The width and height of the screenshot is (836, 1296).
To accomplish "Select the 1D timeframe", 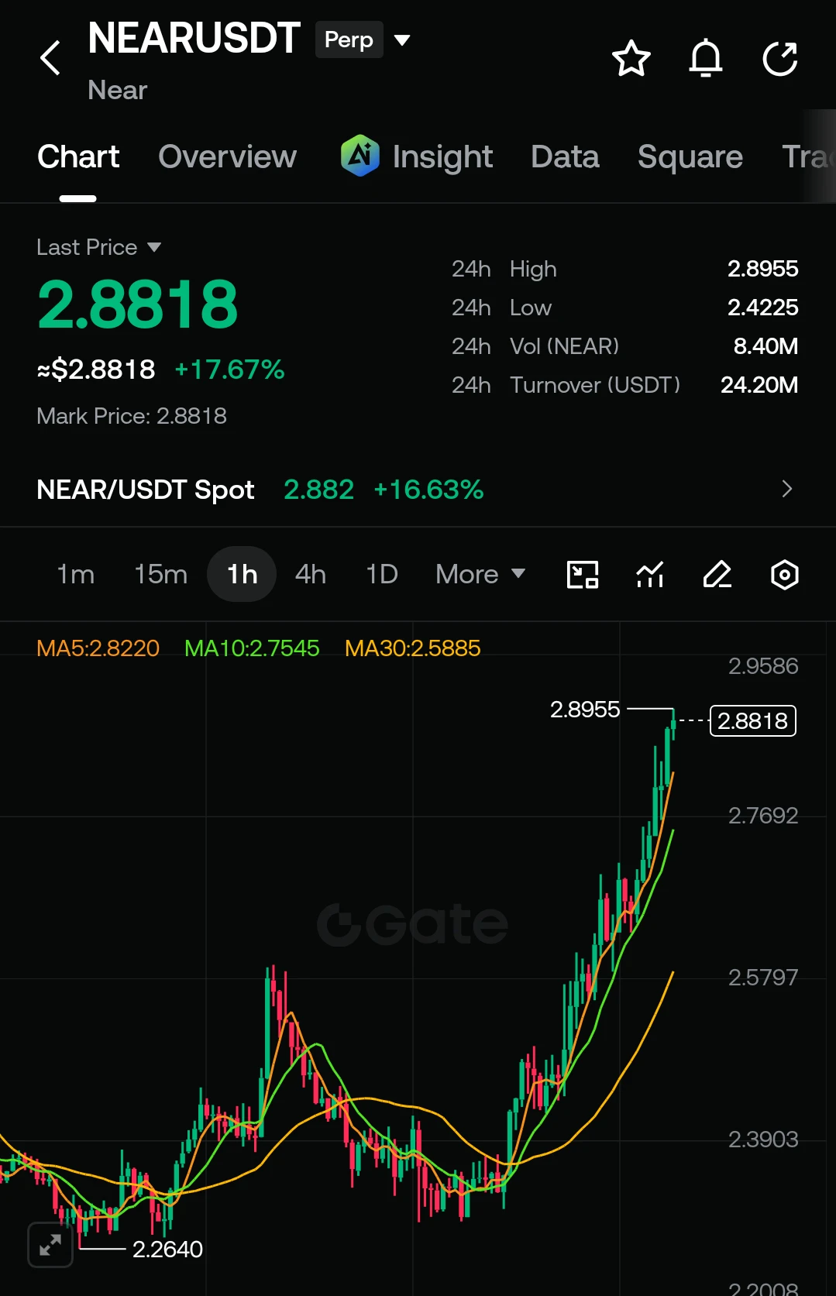I will tap(382, 574).
